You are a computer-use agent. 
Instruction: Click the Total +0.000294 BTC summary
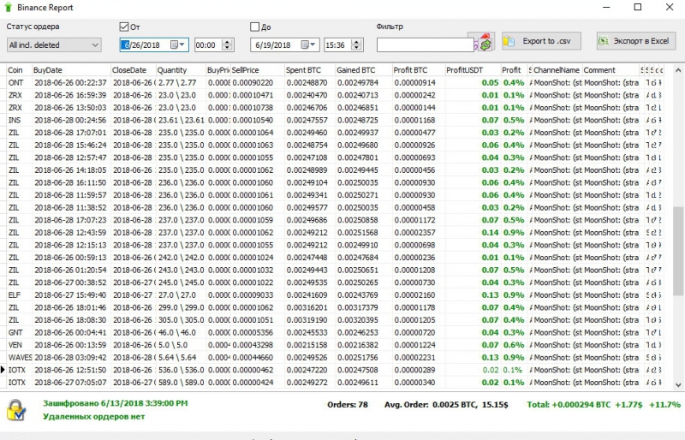point(604,405)
